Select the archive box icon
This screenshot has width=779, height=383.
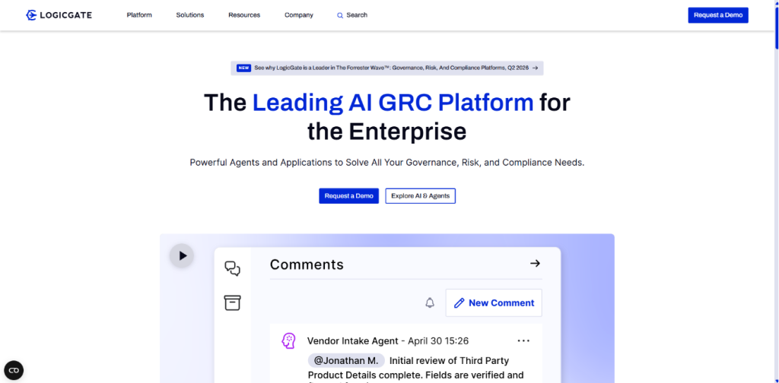tap(232, 302)
